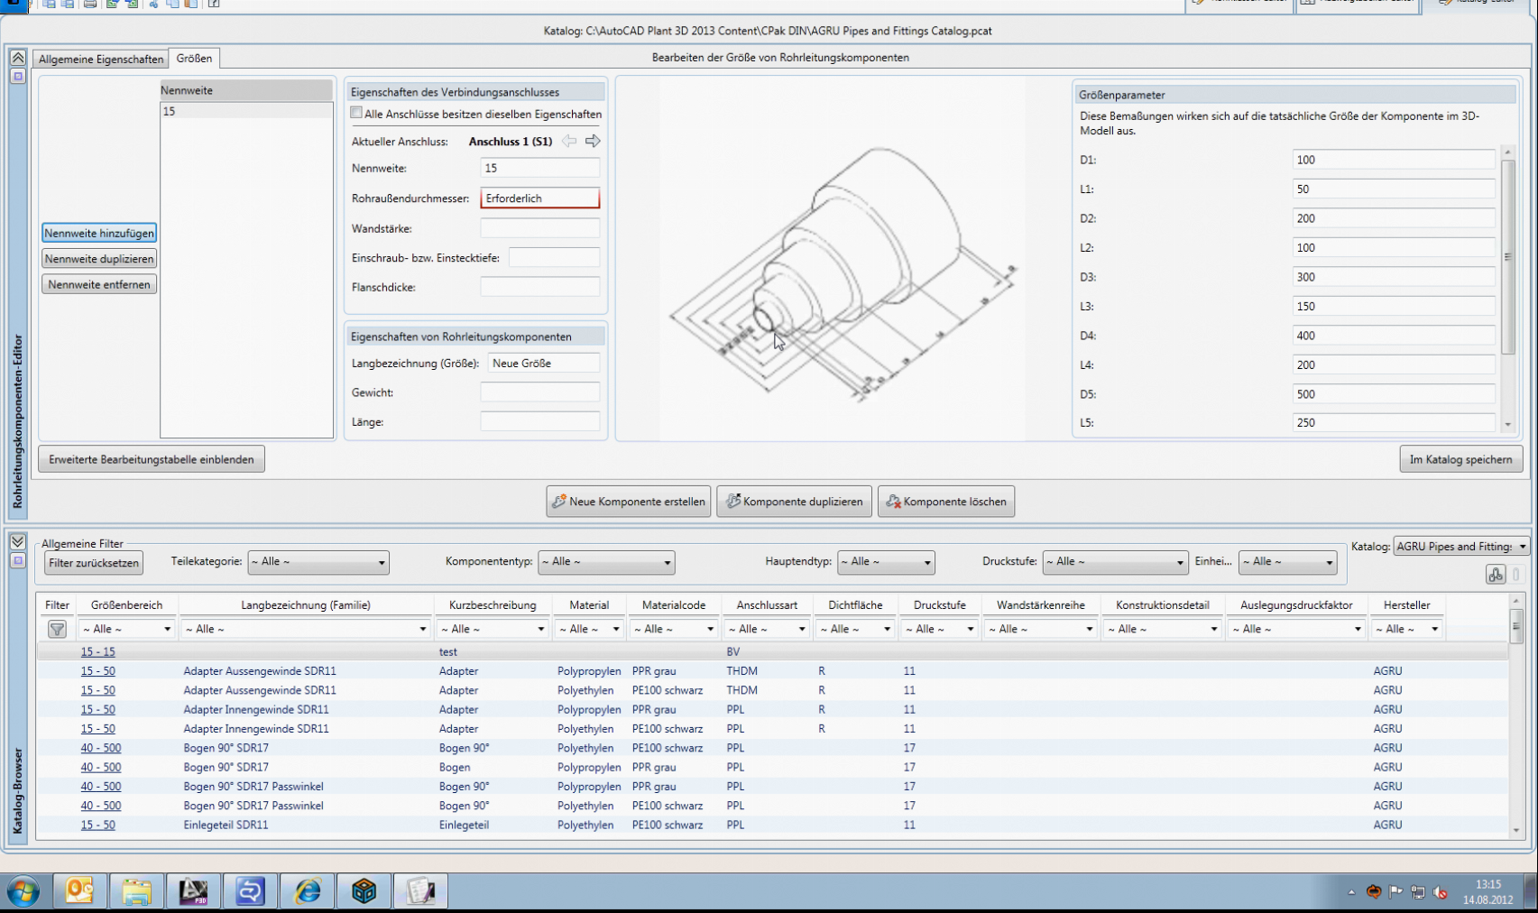Click the D1 parameter field
Viewport: 1538px width, 913px height.
point(1394,160)
